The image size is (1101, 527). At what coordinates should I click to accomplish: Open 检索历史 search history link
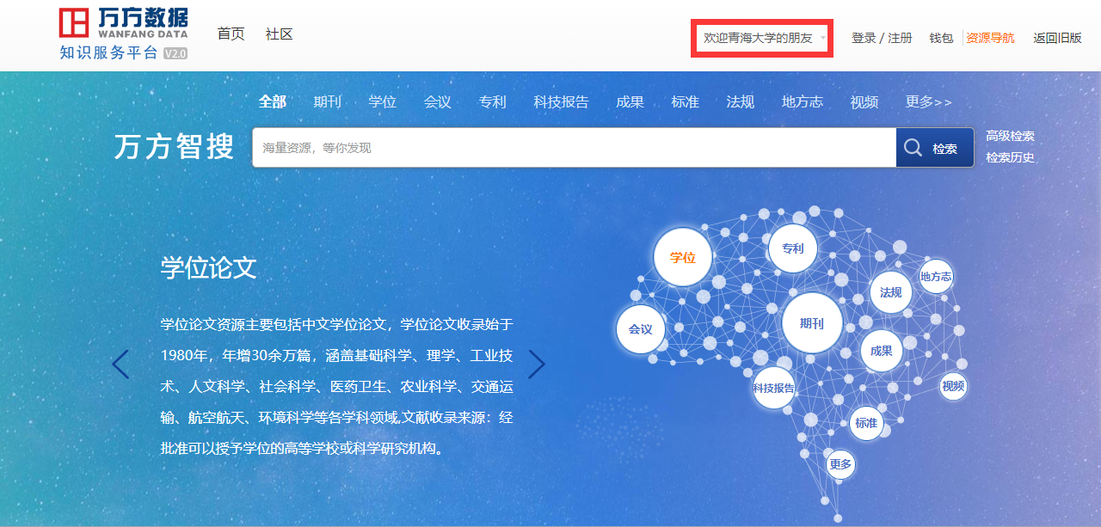coord(1010,157)
